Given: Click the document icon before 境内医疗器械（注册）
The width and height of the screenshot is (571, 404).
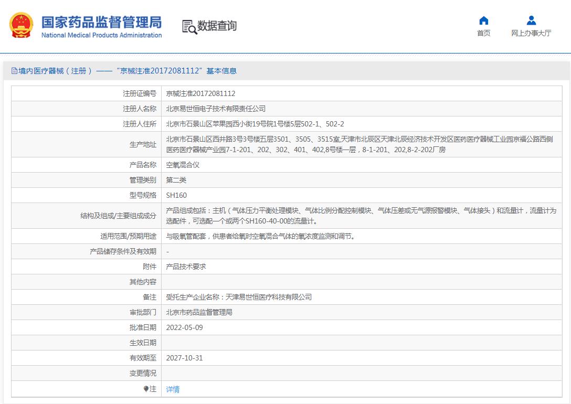Looking at the screenshot, I should pos(14,70).
